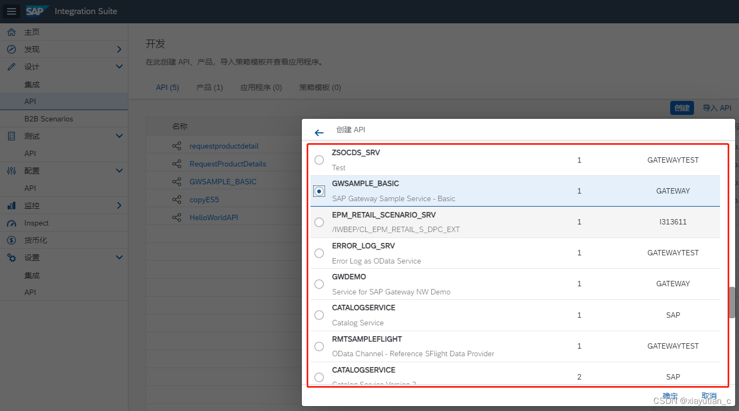Select the ZSOCDS_SRV radio button

(x=319, y=160)
